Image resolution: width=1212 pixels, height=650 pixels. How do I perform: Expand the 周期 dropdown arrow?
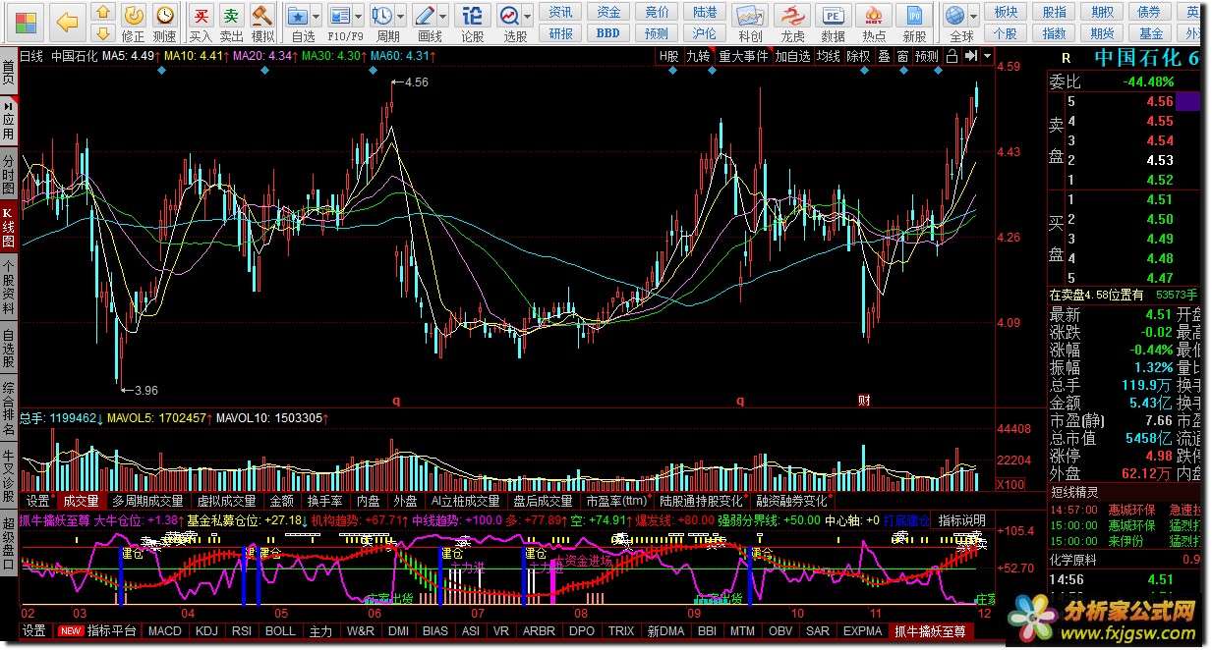coord(401,17)
